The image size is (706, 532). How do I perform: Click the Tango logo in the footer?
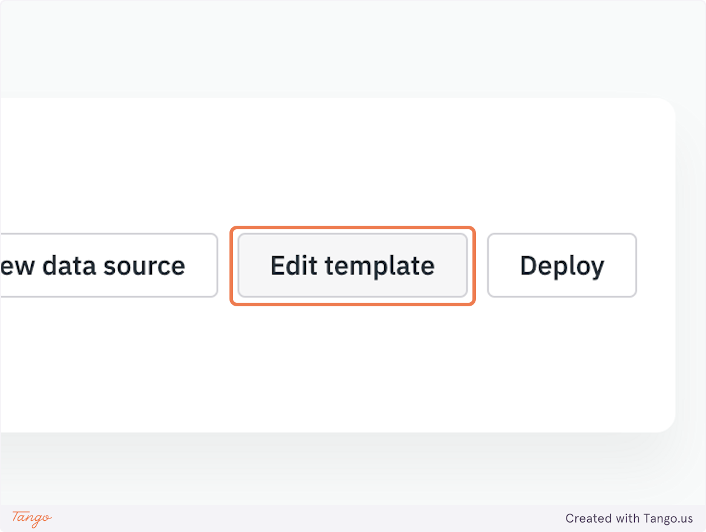32,518
